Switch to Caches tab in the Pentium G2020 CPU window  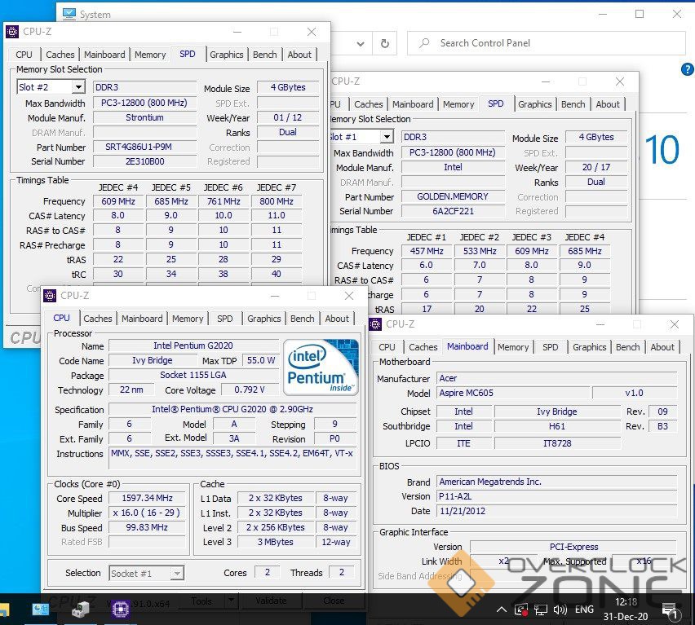point(98,319)
